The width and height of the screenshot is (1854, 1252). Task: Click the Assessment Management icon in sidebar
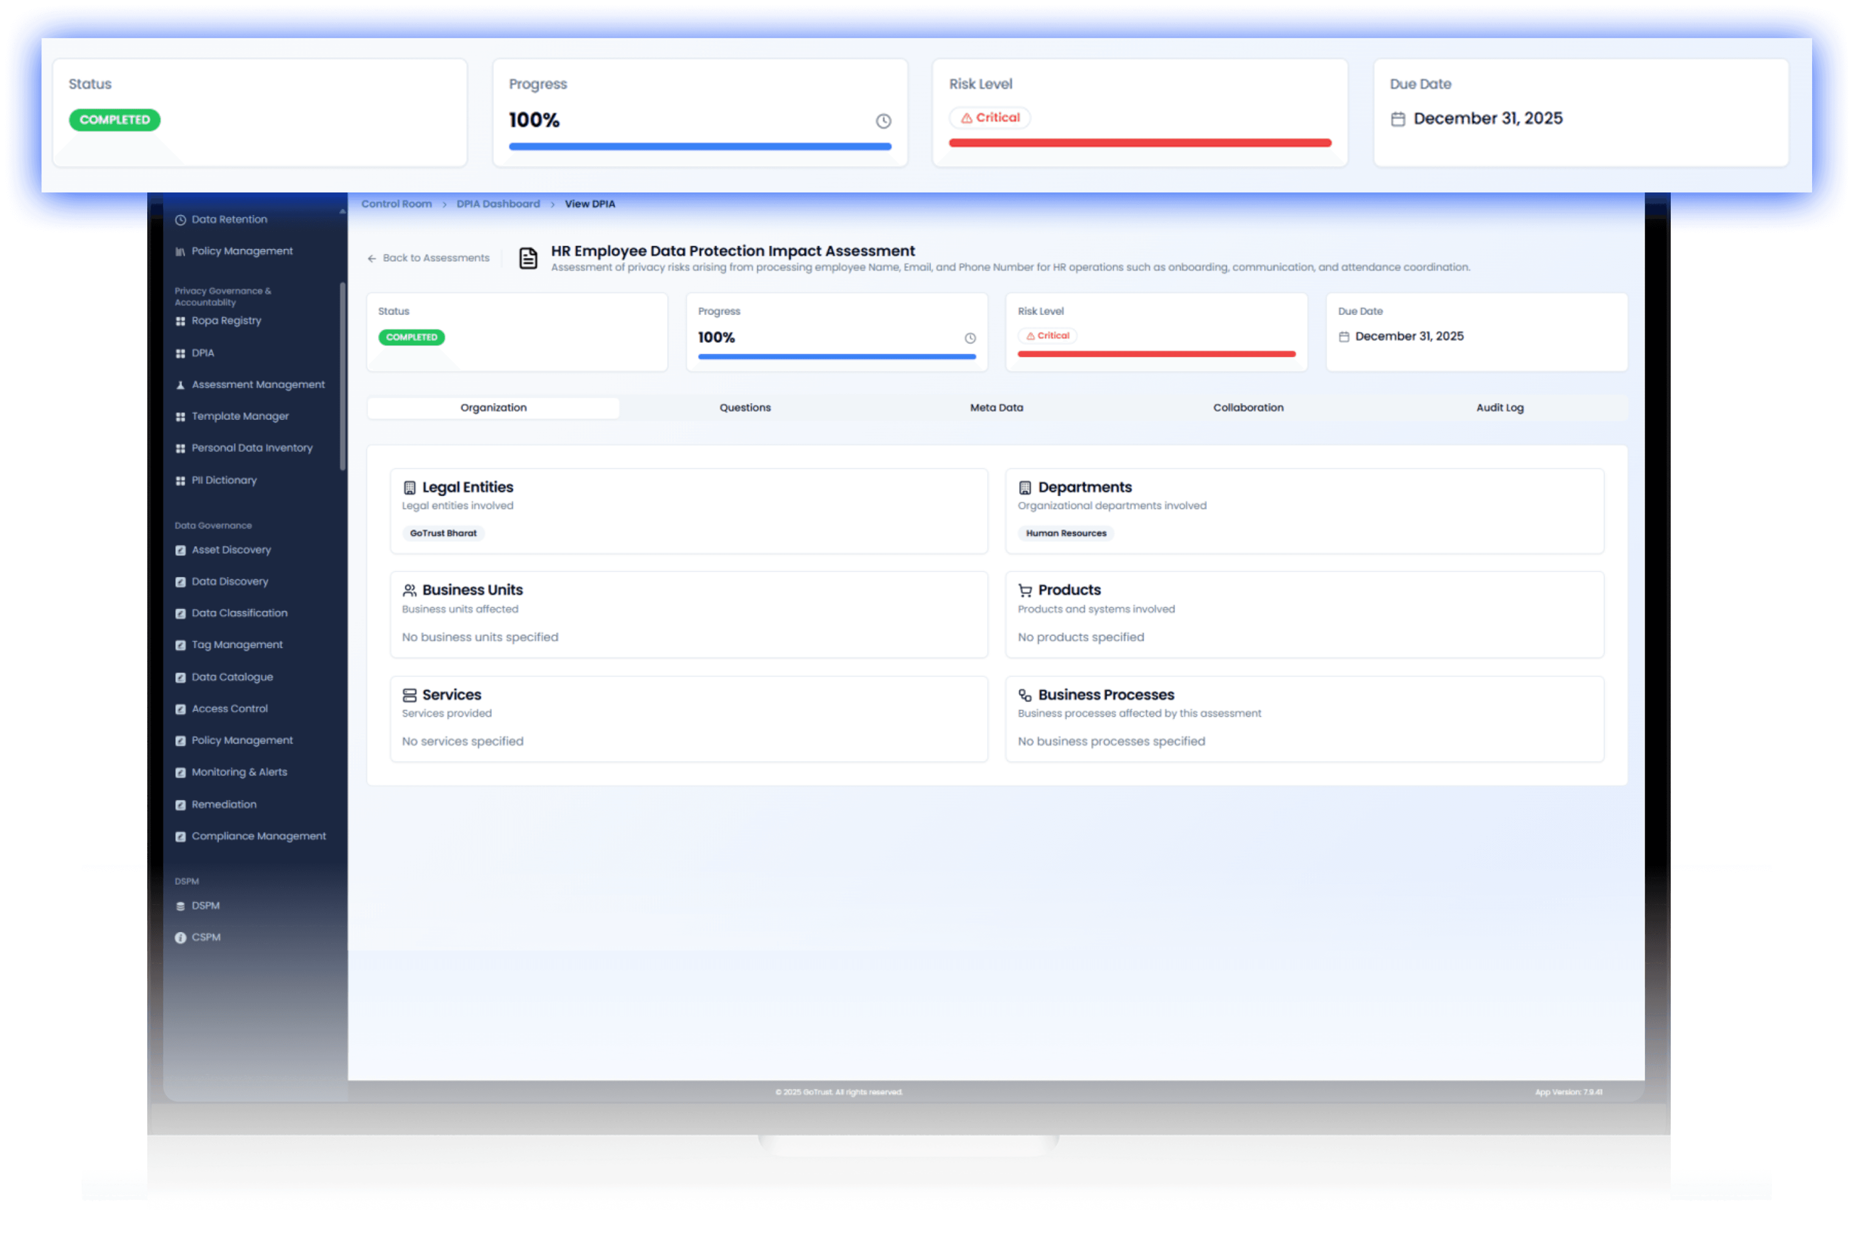tap(180, 385)
